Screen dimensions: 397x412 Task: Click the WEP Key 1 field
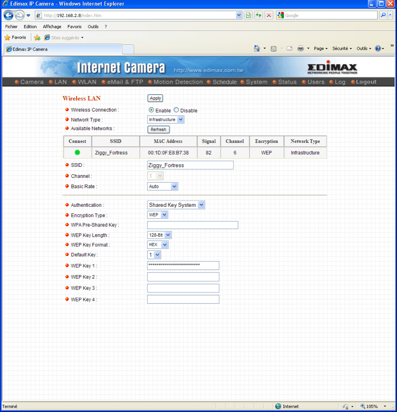(x=183, y=265)
